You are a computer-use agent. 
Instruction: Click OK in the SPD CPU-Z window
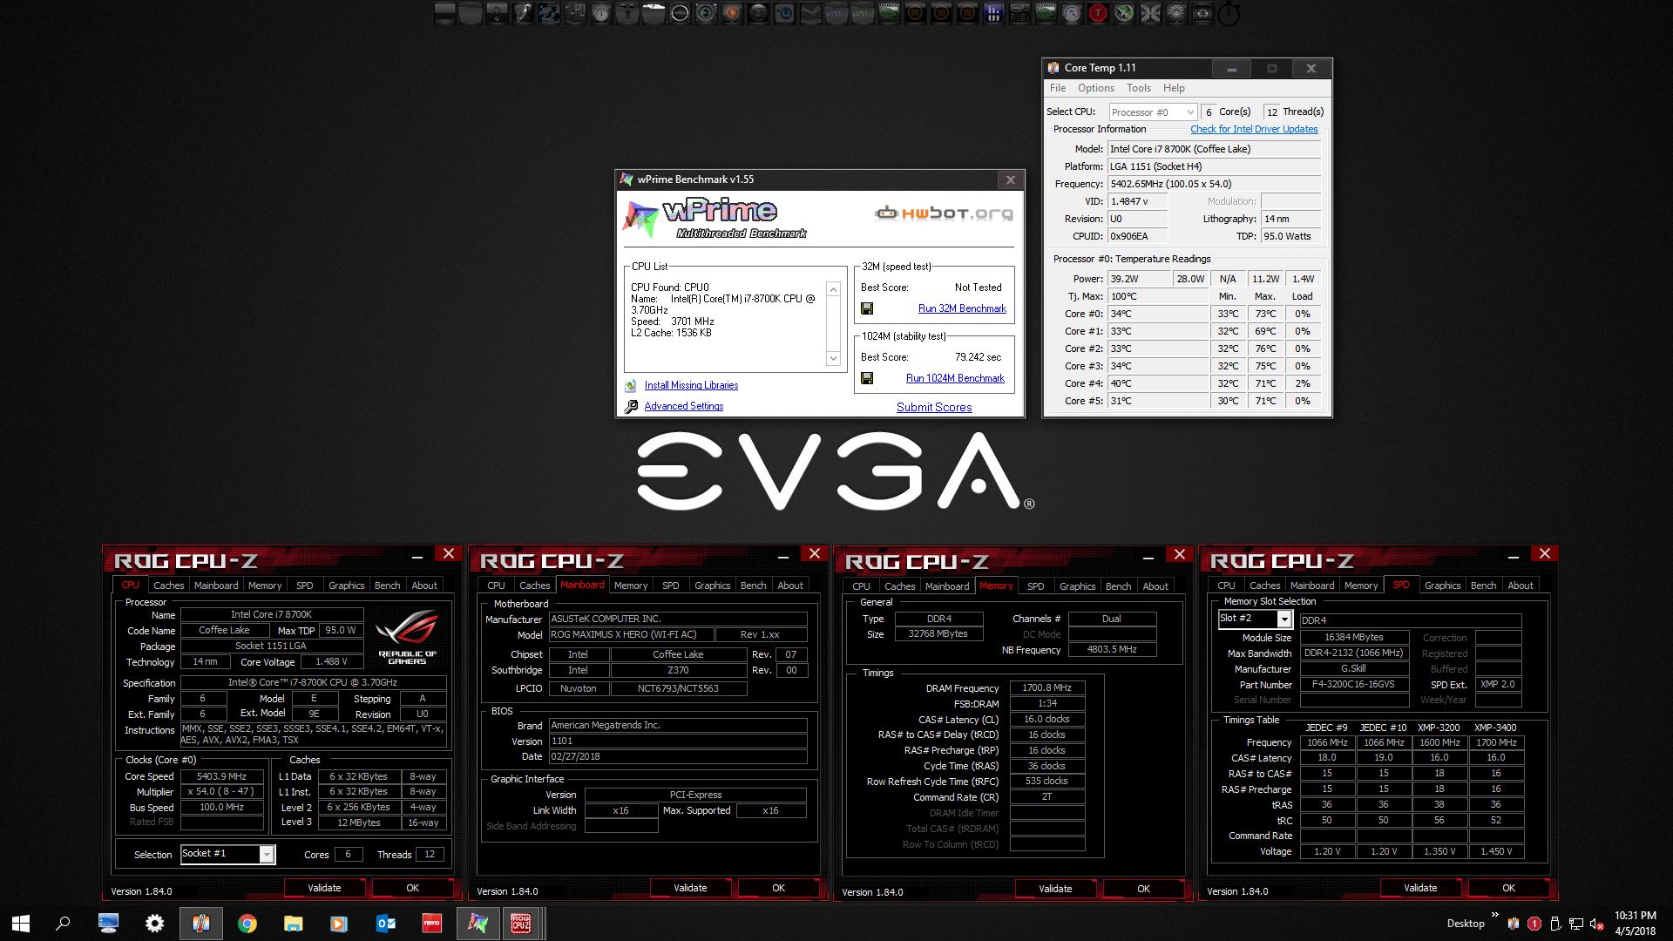tap(1508, 888)
